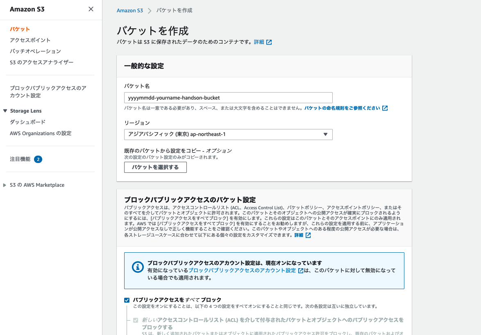Open ブロックパブリックアクセスのアカウント設定 link in notice
Image resolution: width=481 pixels, height=335 pixels.
point(242,270)
